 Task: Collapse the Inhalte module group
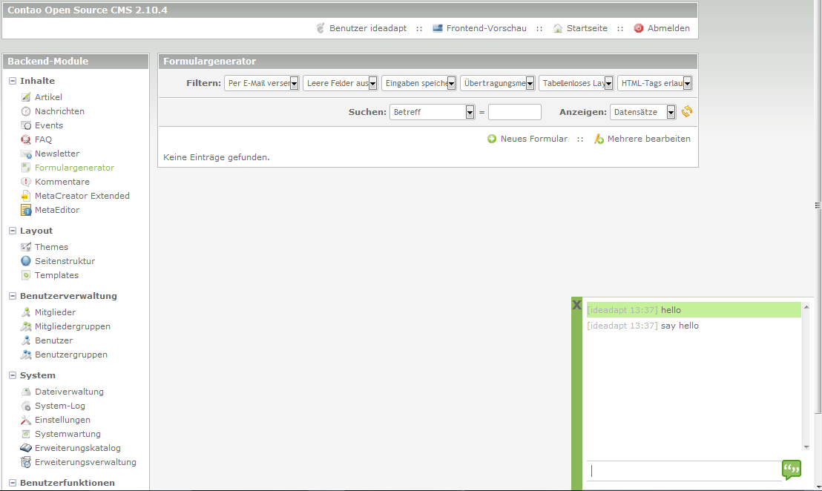[13, 81]
